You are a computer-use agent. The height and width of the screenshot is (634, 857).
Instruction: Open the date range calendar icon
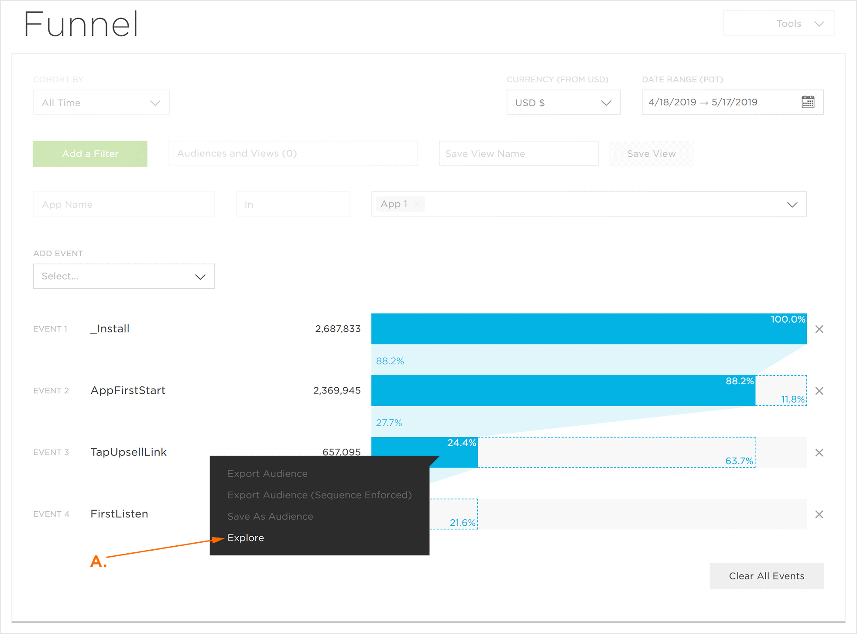(808, 102)
